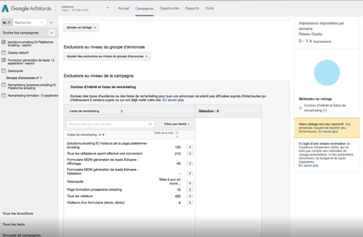
Task: Collapse the sidebar with double chevron icon
Action: point(51,22)
